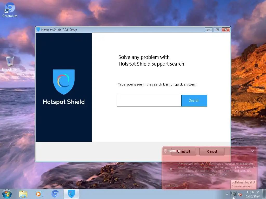
Task: Click the Uninstall button
Action: [184, 151]
